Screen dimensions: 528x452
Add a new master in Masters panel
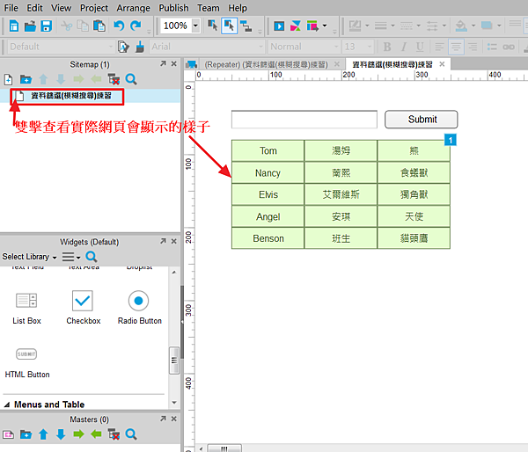(x=9, y=434)
